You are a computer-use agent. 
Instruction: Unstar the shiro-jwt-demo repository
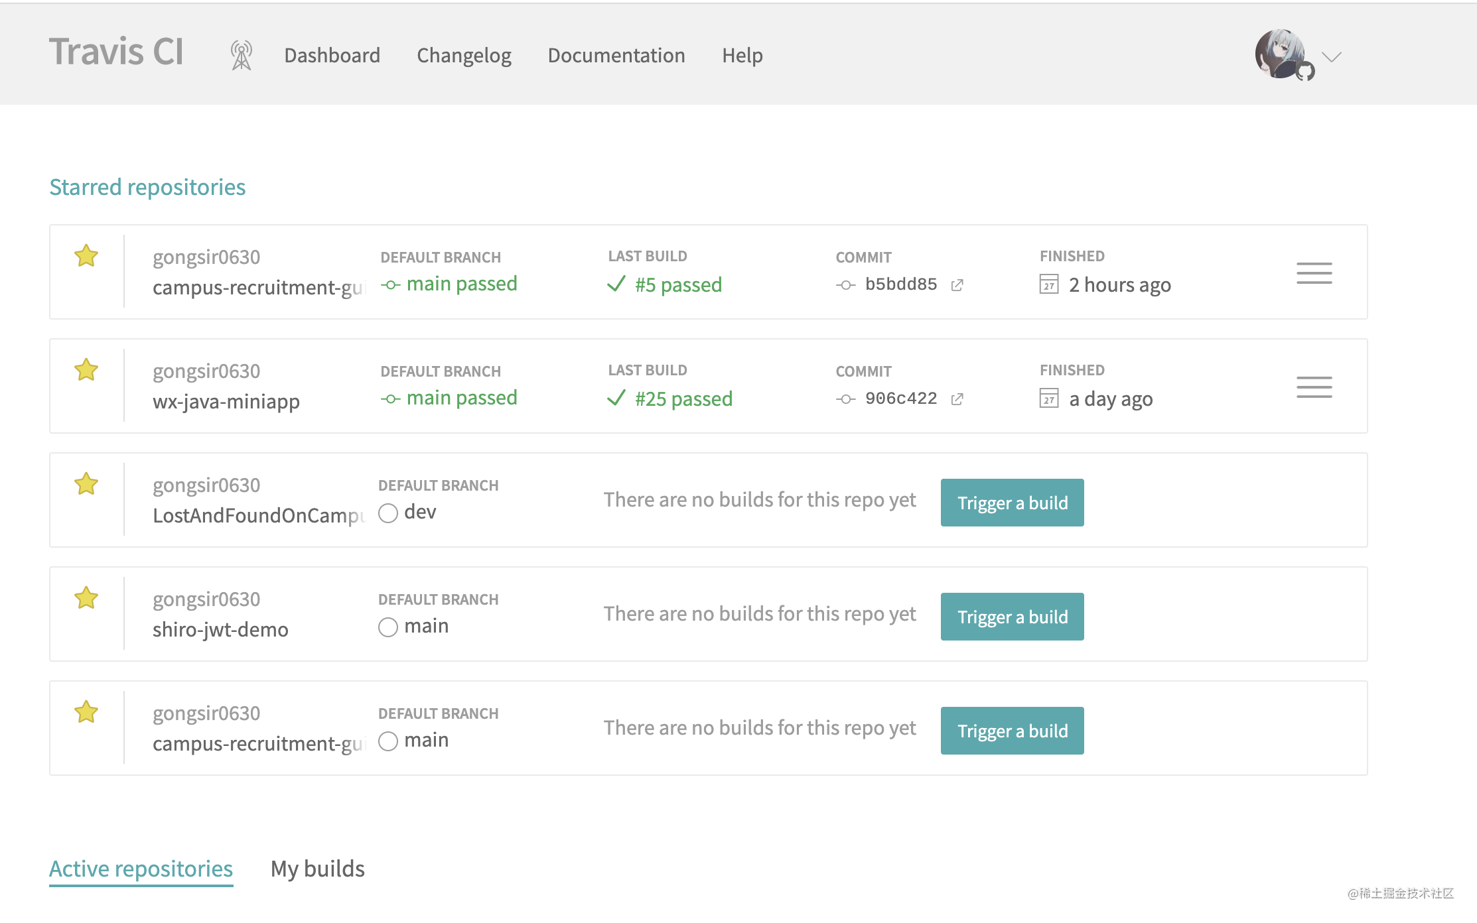point(86,598)
